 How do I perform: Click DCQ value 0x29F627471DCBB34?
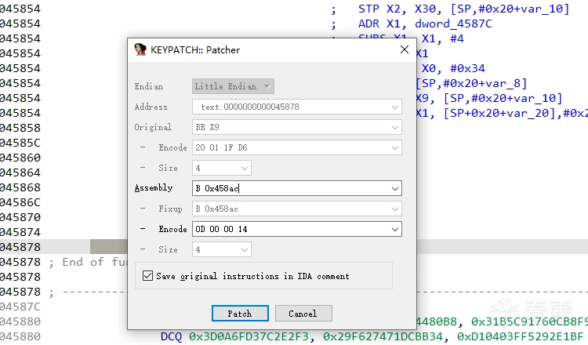coord(383,336)
